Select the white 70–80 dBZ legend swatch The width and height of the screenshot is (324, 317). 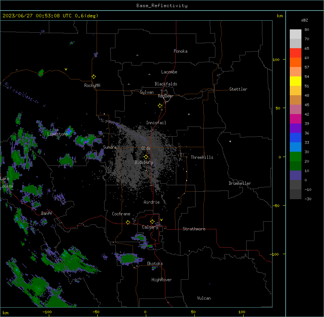pyautogui.click(x=295, y=34)
